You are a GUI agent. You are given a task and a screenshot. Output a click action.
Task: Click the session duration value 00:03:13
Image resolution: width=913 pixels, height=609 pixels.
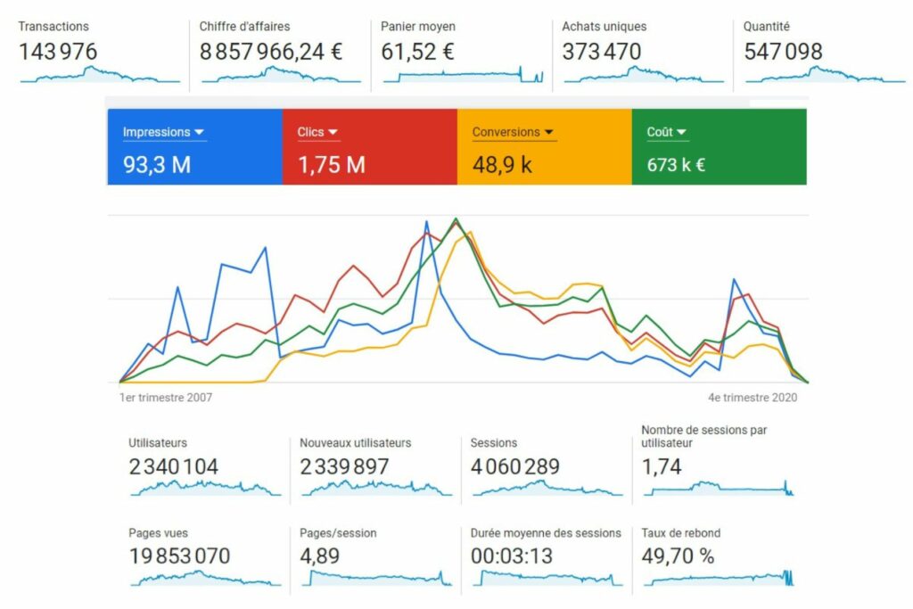click(x=512, y=556)
